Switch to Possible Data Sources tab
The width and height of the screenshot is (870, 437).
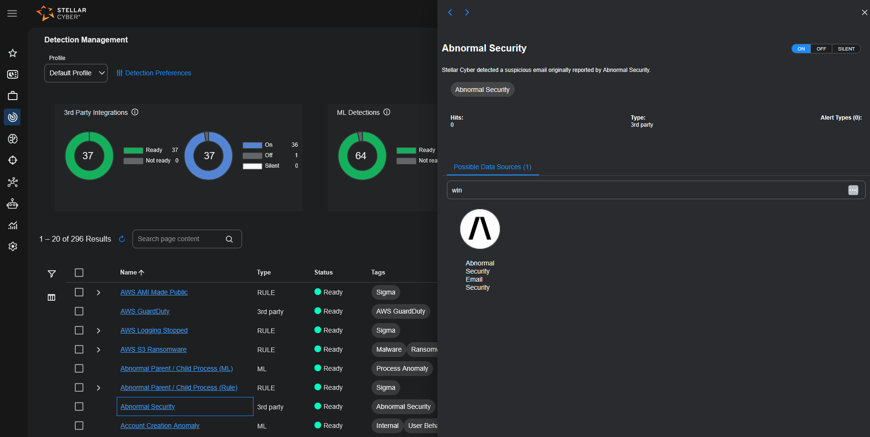[x=492, y=167]
